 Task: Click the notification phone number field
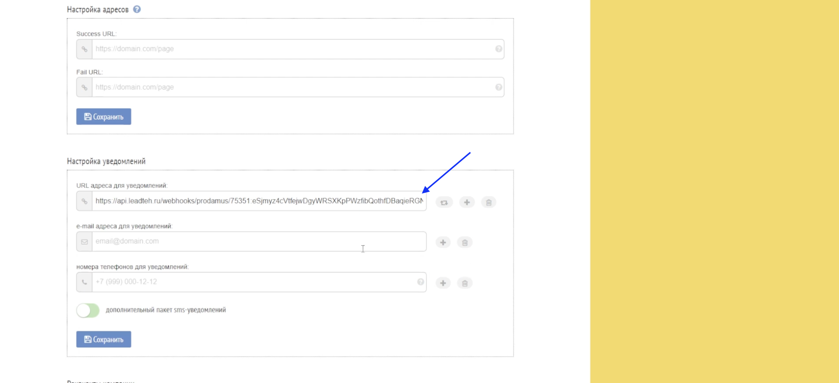(x=254, y=282)
